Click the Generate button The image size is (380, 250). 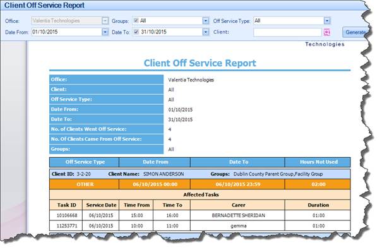point(355,32)
